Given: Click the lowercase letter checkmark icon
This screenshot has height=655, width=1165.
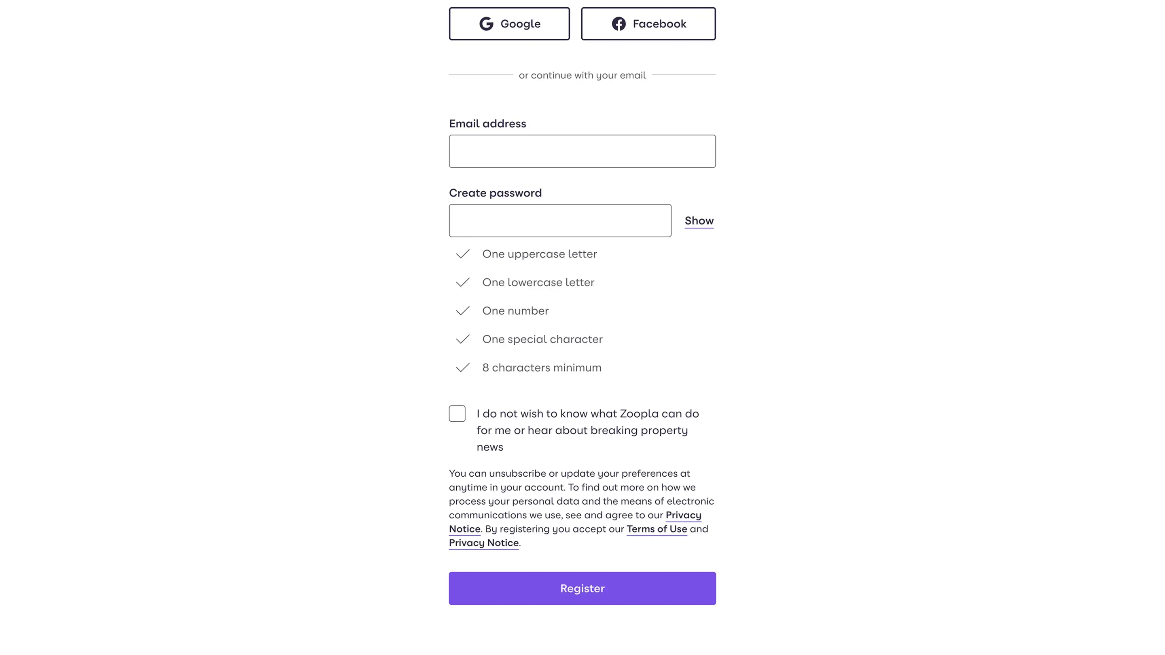Looking at the screenshot, I should tap(463, 283).
